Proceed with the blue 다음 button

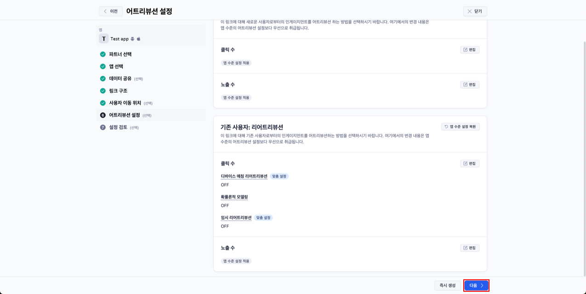[x=476, y=285]
